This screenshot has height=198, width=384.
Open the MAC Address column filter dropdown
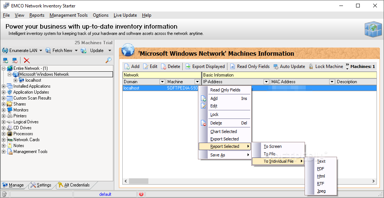tap(332, 82)
